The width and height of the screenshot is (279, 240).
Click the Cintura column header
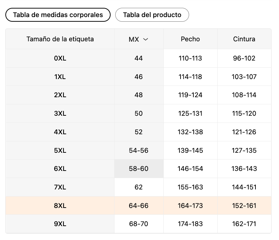click(244, 39)
